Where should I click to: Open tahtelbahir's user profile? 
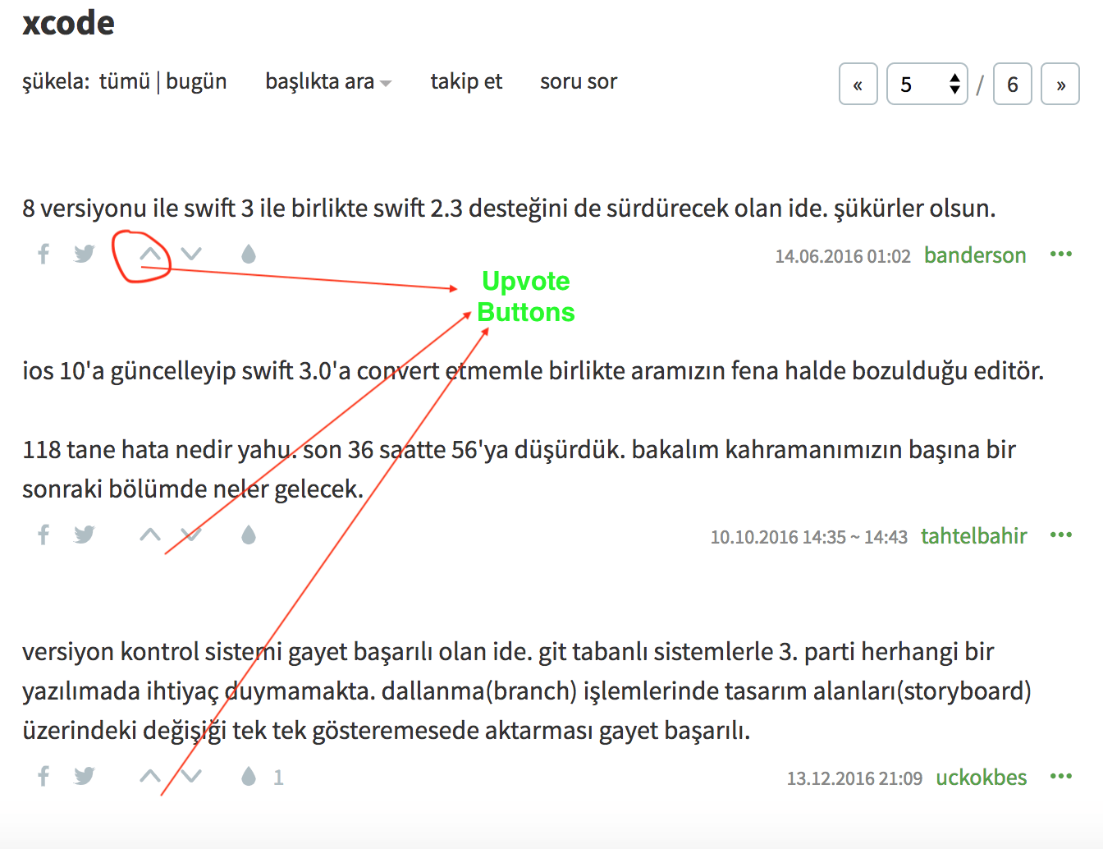click(974, 536)
